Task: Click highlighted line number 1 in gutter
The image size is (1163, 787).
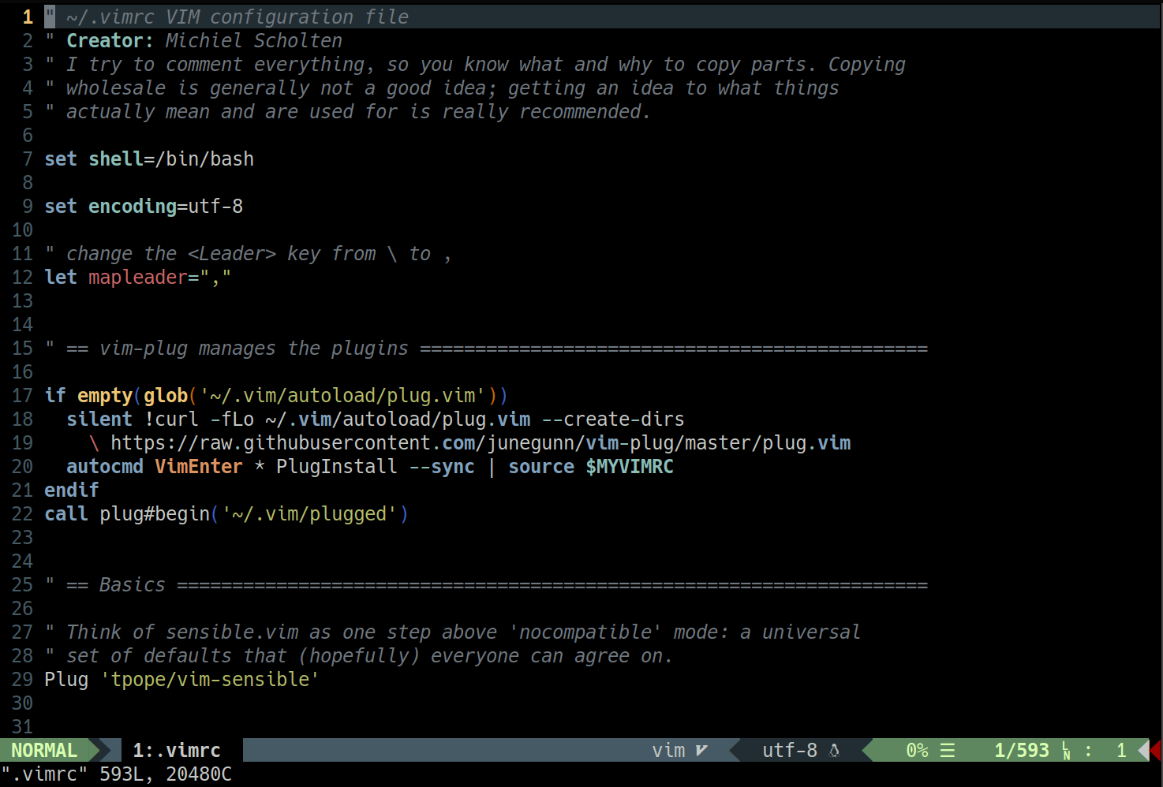Action: (x=28, y=17)
